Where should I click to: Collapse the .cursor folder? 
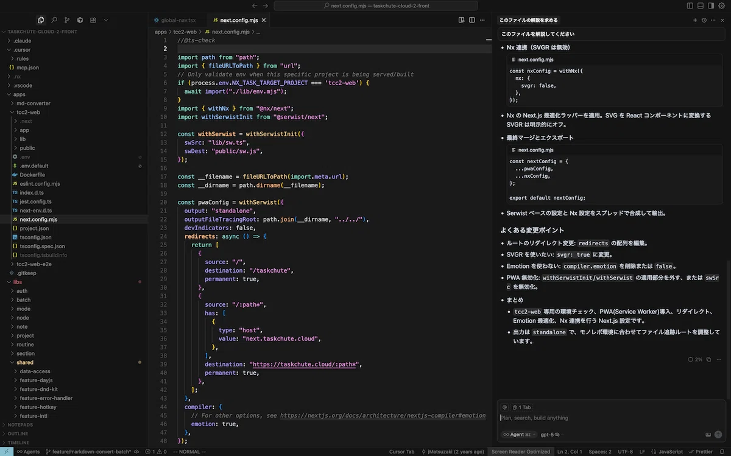(x=74, y=50)
